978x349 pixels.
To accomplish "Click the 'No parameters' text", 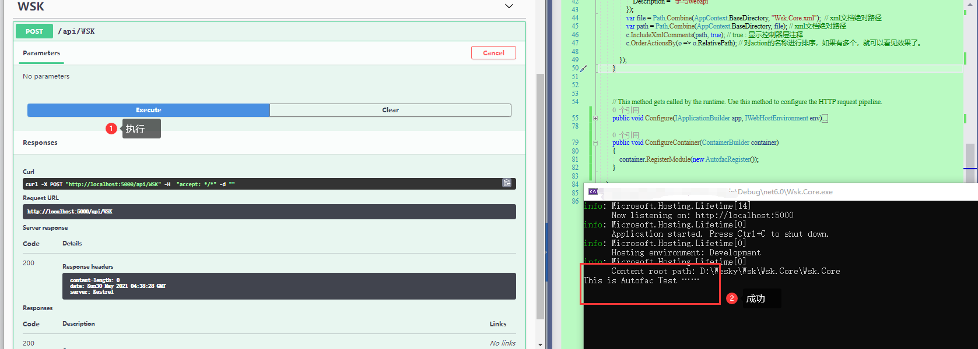I will (x=46, y=76).
